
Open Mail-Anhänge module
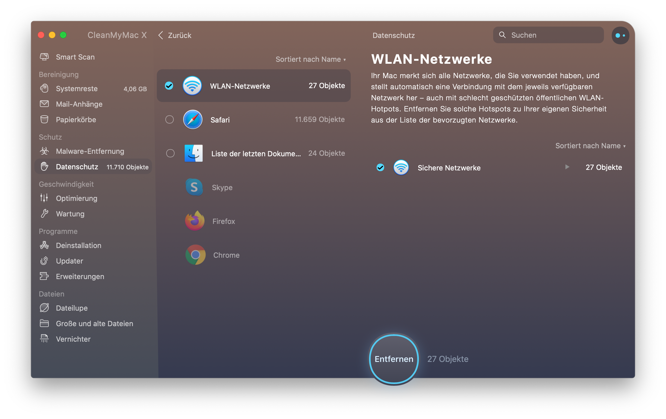coord(79,104)
